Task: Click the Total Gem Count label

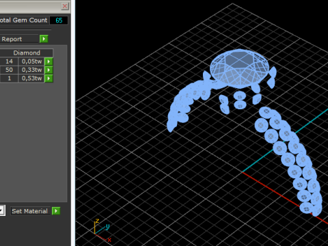Action: pyautogui.click(x=24, y=20)
